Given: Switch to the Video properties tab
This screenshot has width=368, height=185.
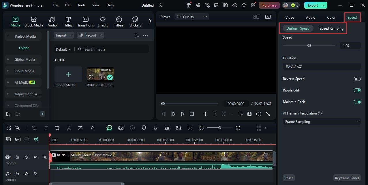Looking at the screenshot, I should 290,18.
